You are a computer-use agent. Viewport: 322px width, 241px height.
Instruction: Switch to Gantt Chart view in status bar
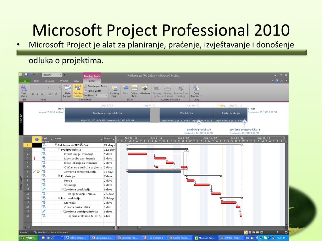pyautogui.click(x=246, y=233)
